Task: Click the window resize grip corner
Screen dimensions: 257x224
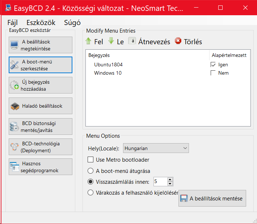Action: click(x=255, y=221)
